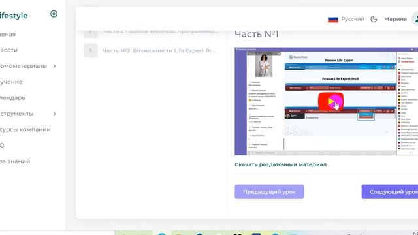Open Ресурсы компании in the sidebar

click(25, 129)
